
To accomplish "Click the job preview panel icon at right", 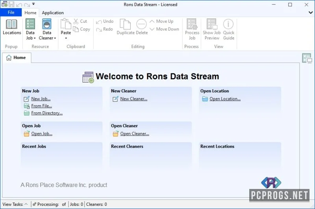I will (x=307, y=58).
